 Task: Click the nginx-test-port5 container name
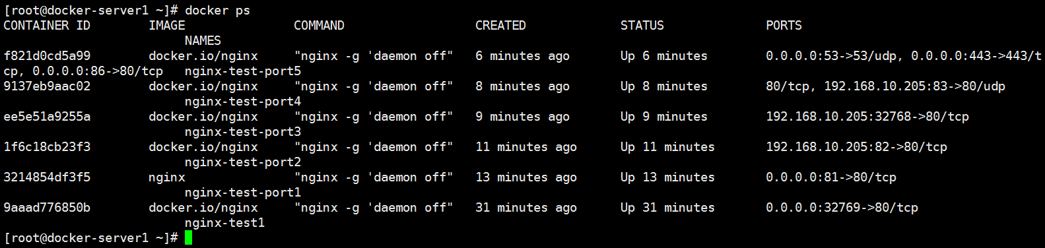click(243, 71)
